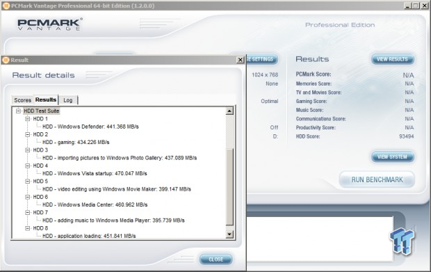Select the 'HDD 1' tree label
Viewport: 431px width, 272px height.
point(40,119)
